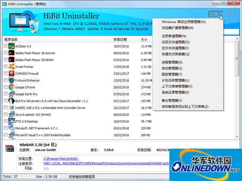Click the FxSound Enhancer icon
Image resolution: width=242 pixels, height=181 pixels.
11,80
